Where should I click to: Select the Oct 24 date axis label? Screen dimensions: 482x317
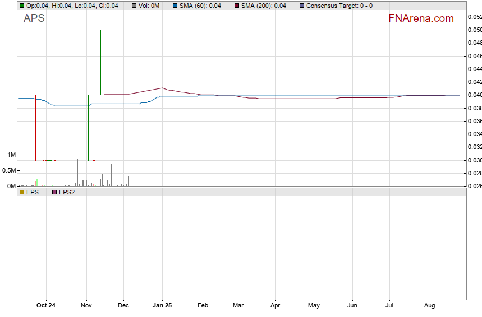[45, 306]
